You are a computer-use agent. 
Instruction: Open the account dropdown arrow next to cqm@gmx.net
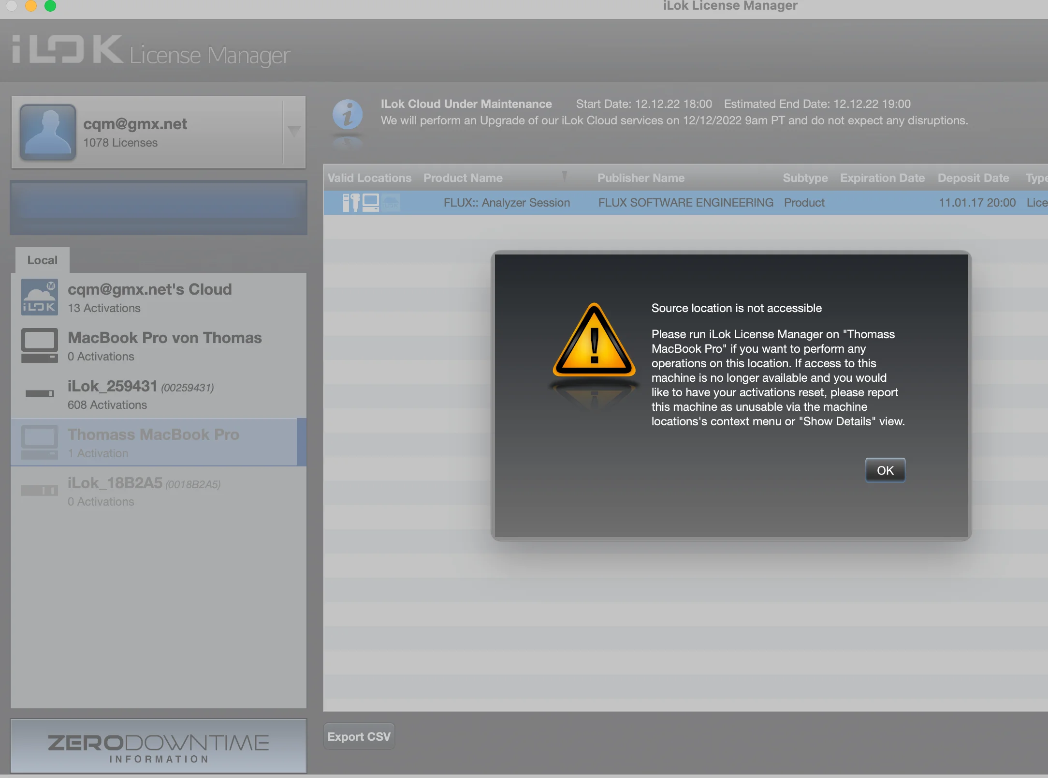coord(294,131)
